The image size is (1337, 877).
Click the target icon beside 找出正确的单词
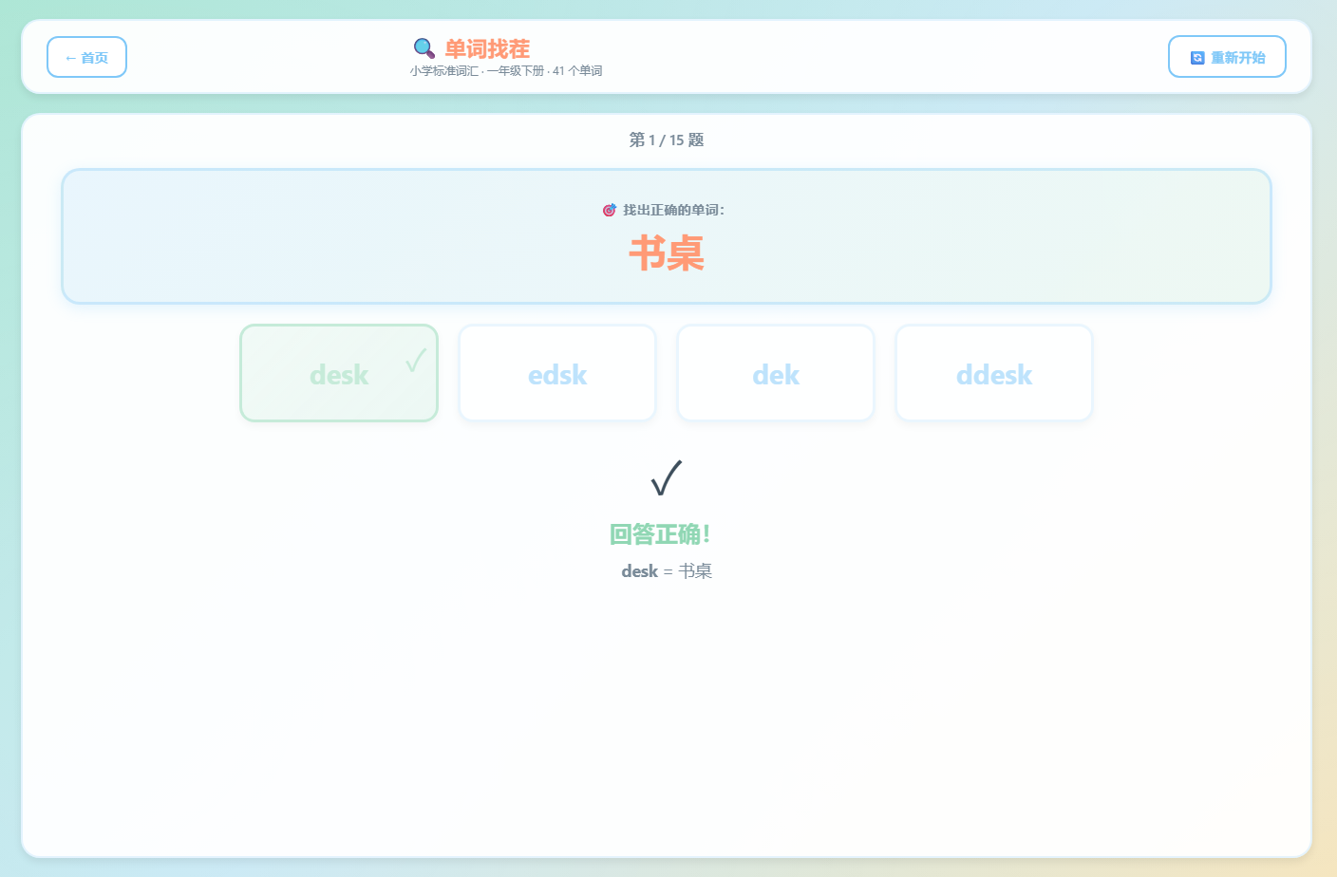coord(610,210)
